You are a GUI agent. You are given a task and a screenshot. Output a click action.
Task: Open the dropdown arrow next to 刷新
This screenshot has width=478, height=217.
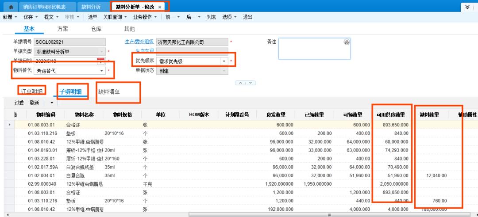pos(51,103)
